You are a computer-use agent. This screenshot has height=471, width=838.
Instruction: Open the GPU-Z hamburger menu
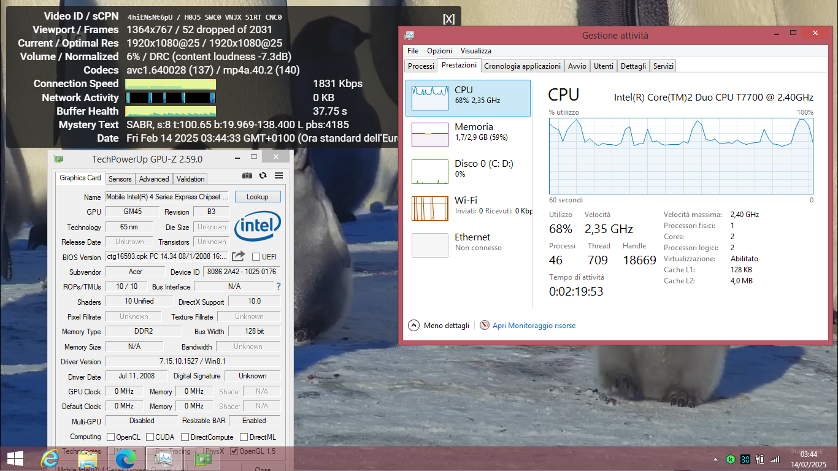(279, 175)
